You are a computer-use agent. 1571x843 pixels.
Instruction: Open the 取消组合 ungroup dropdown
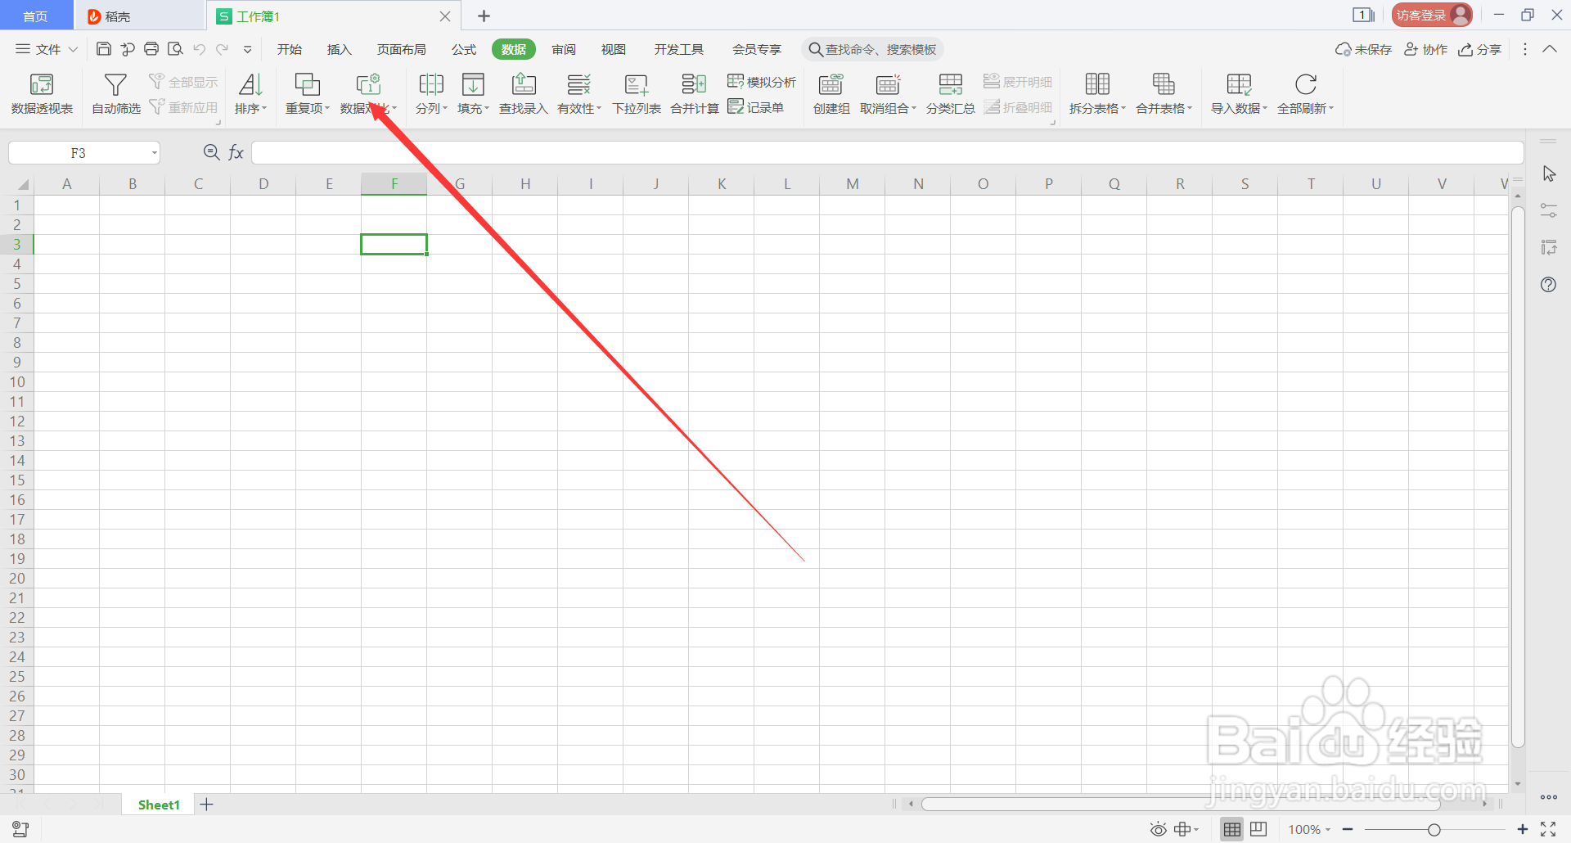888,94
